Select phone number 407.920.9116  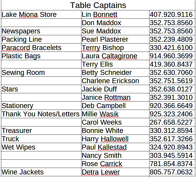click(x=171, y=15)
